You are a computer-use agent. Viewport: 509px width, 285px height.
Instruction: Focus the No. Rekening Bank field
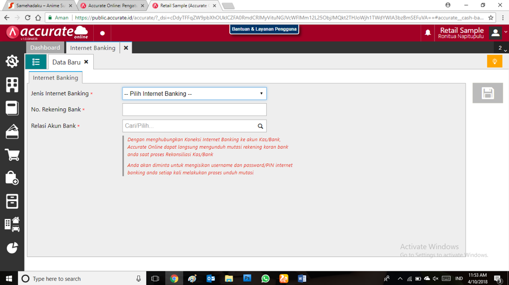click(x=194, y=109)
